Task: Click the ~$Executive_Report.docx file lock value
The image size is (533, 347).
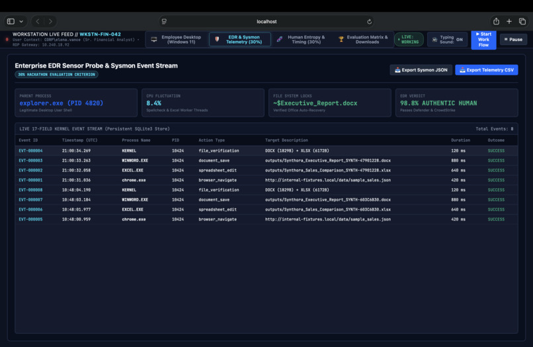Action: click(x=315, y=103)
